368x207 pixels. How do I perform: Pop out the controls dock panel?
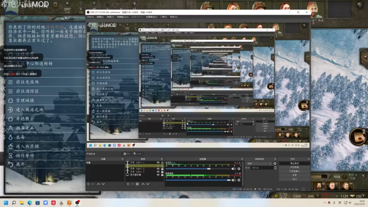pos(308,159)
